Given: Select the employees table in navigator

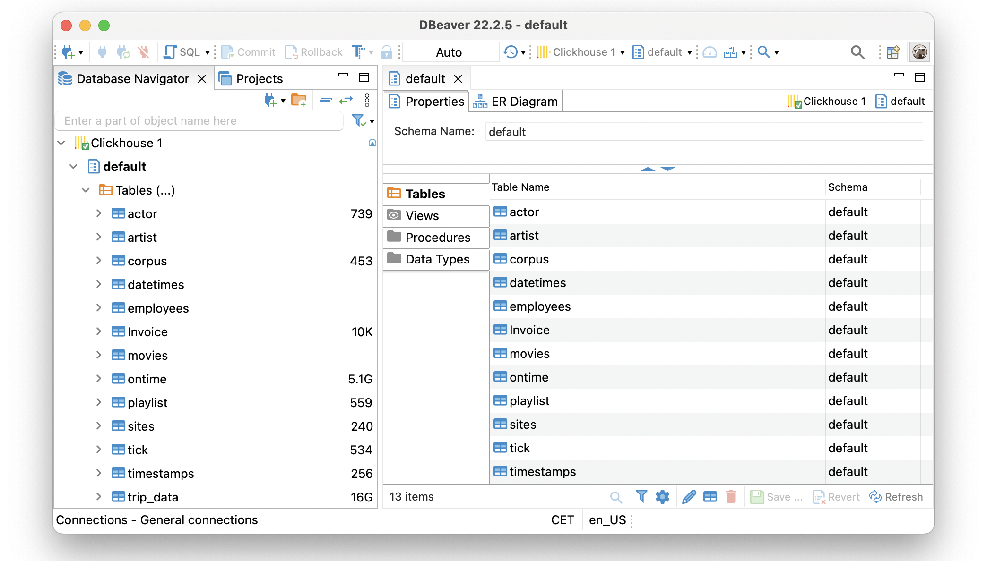Looking at the screenshot, I should (158, 308).
